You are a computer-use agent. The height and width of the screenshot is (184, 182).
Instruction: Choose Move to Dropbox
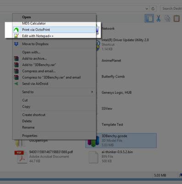(x=54, y=44)
